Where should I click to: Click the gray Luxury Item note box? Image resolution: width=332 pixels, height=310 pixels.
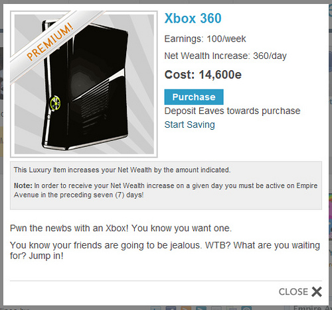(x=166, y=185)
